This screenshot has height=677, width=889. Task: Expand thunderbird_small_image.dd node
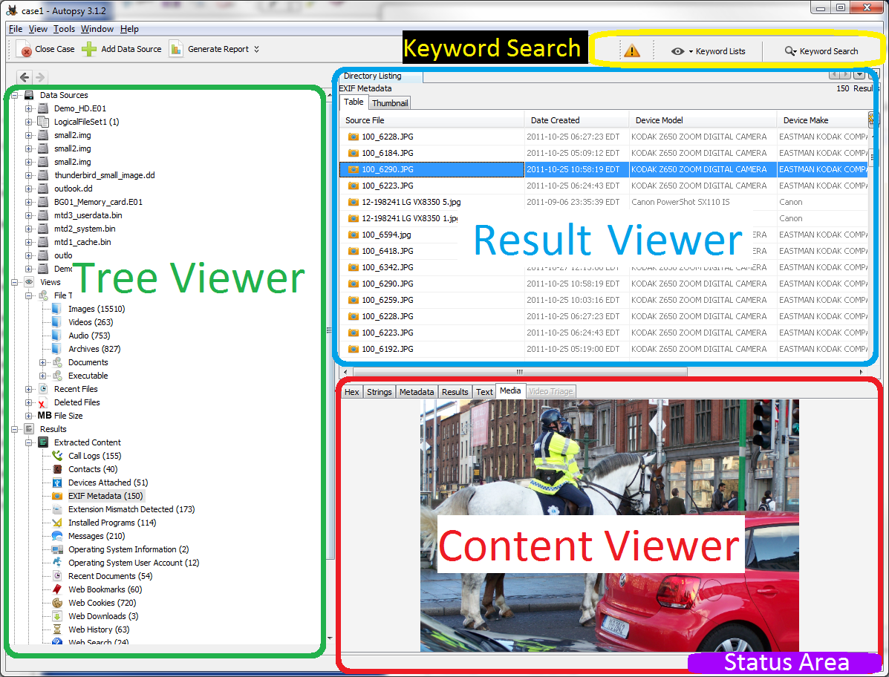click(x=28, y=175)
